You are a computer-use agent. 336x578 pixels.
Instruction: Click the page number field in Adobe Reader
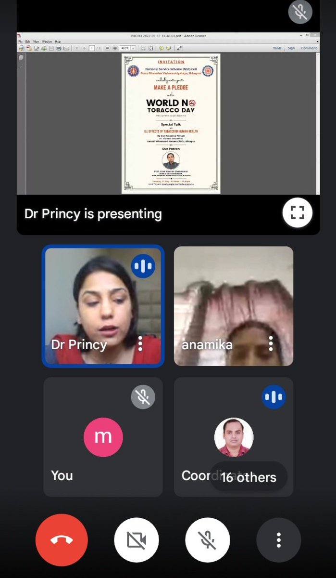coord(92,48)
